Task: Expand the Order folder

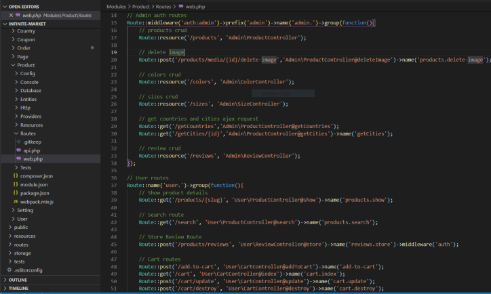Action: pos(13,48)
